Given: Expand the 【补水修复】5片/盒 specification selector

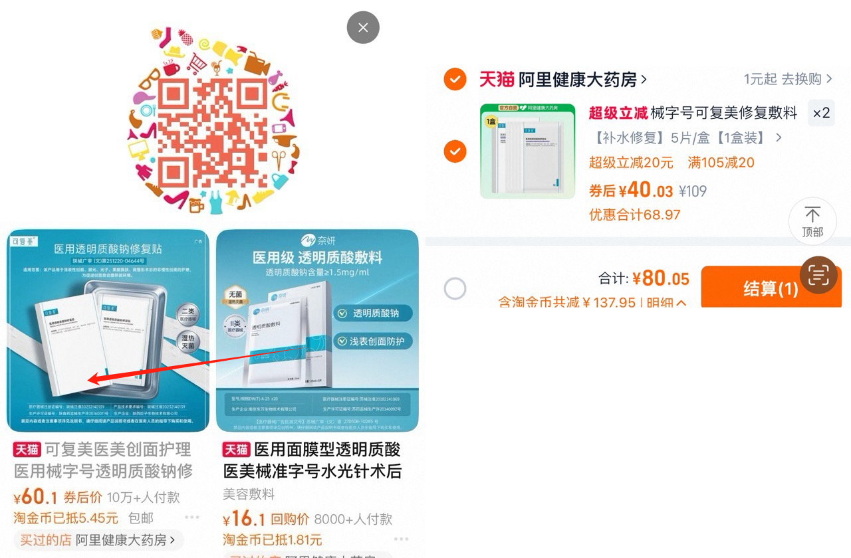Looking at the screenshot, I should coord(685,138).
